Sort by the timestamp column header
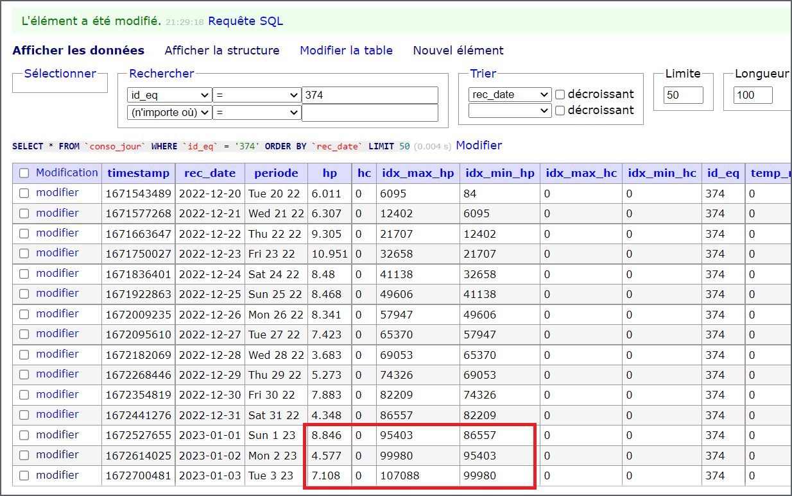This screenshot has height=496, width=792. coord(139,173)
